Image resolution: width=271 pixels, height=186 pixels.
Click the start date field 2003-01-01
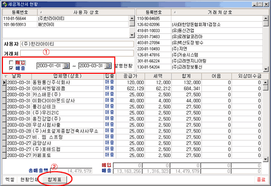50,66
